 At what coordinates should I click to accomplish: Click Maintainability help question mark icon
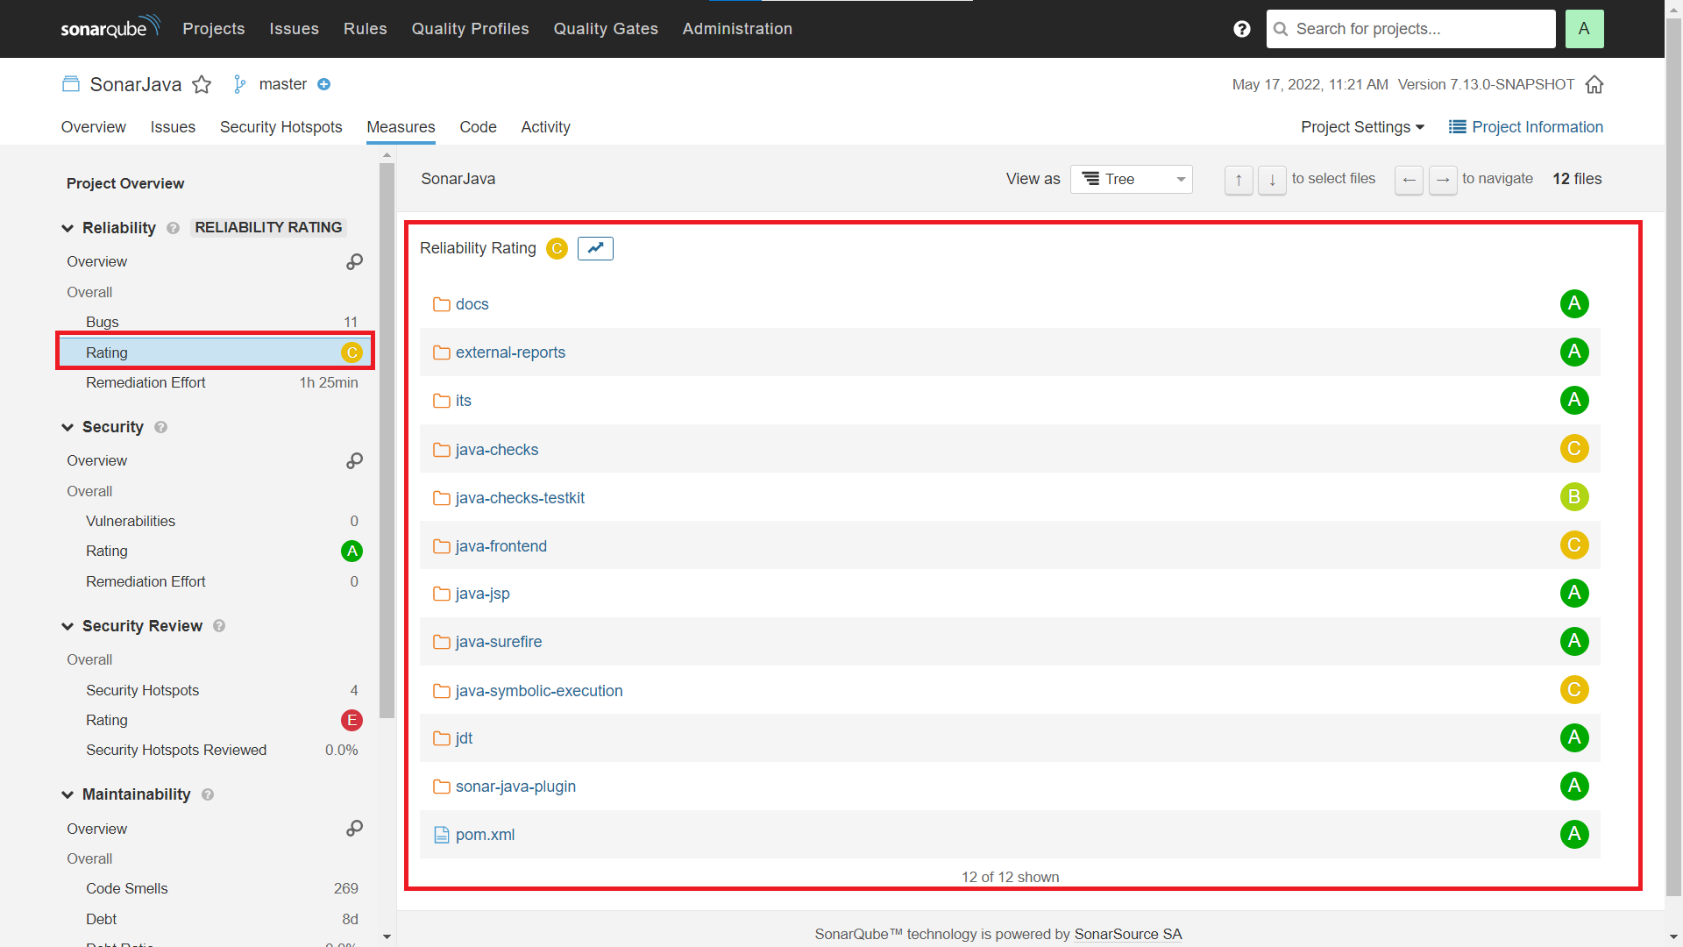tap(208, 794)
